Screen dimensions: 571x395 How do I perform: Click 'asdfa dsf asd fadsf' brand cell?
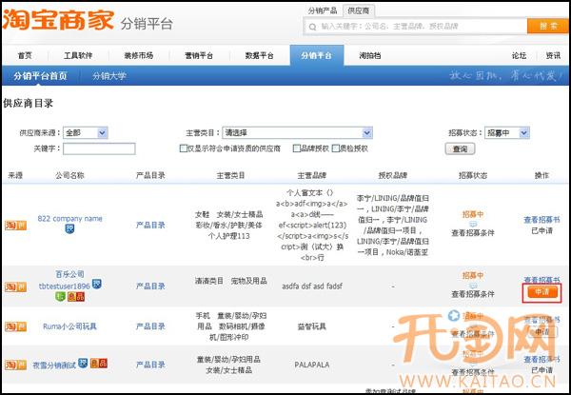(x=312, y=286)
